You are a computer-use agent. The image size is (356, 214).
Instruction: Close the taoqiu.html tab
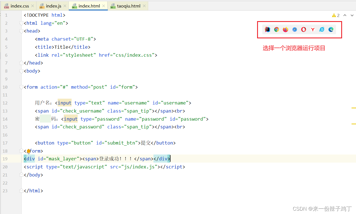pos(144,6)
